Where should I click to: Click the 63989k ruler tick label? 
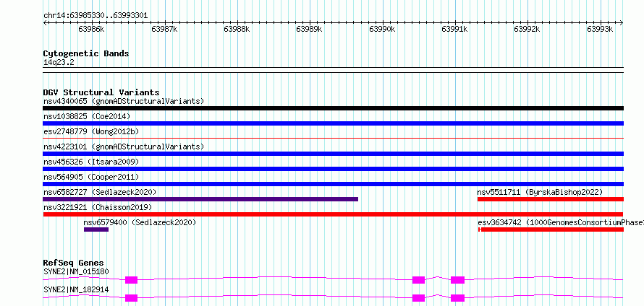pyautogui.click(x=309, y=29)
